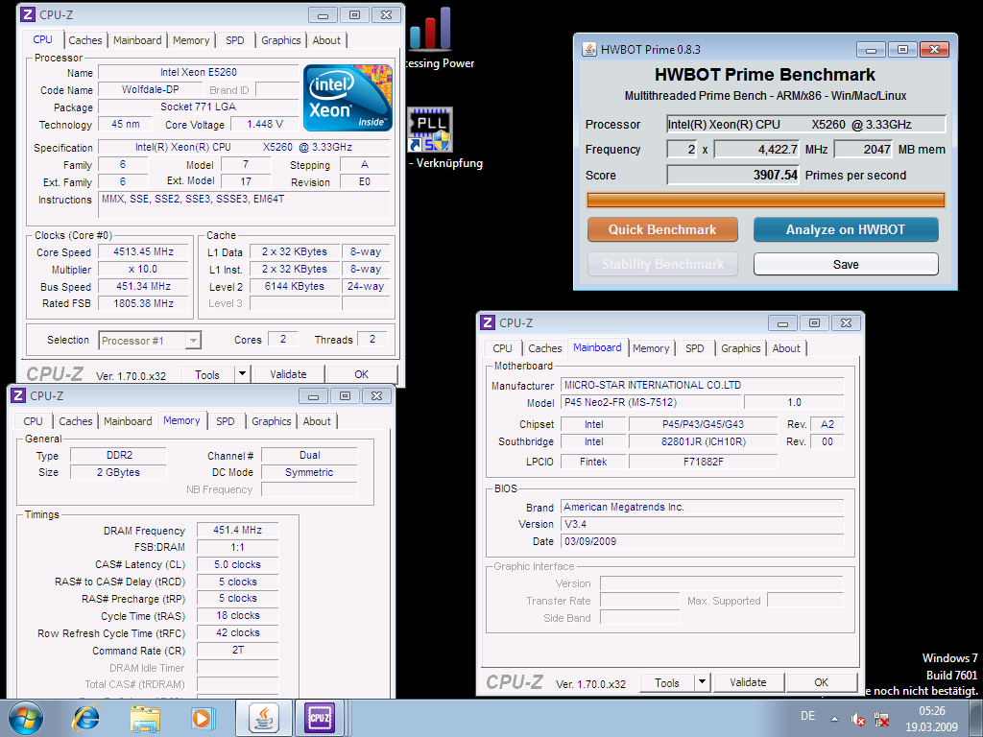Click Validate in the Mainboard window
This screenshot has width=983, height=737.
[748, 682]
